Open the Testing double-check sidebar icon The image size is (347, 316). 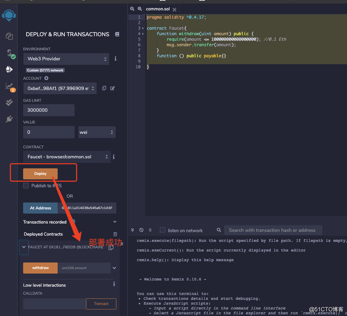[9, 102]
